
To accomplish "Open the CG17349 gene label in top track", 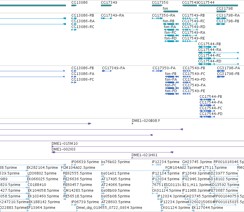I will click(109, 3).
